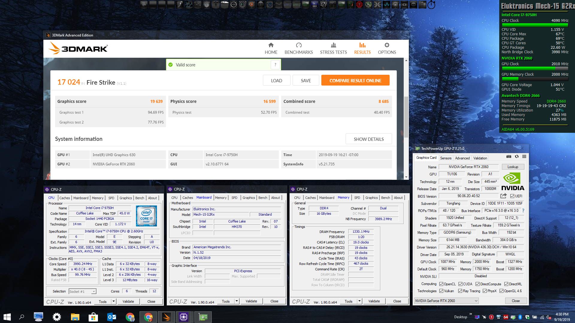The image size is (575, 323).
Task: Open the Windows Start menu
Action: click(7, 317)
